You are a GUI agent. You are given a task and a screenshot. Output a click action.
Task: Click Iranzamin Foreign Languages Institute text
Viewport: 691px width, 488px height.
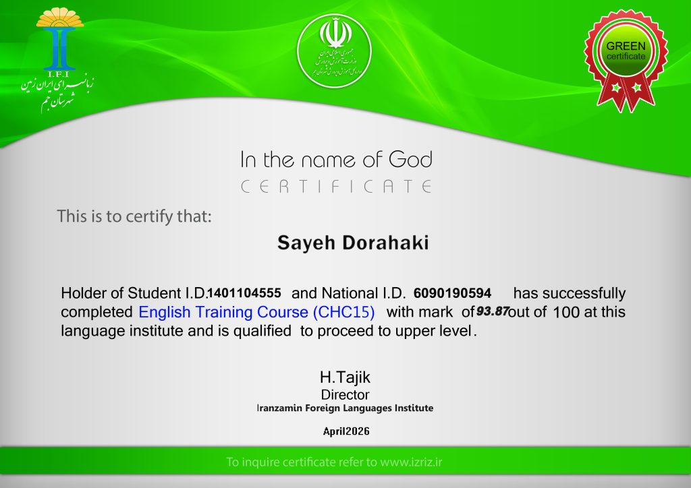[345, 408]
